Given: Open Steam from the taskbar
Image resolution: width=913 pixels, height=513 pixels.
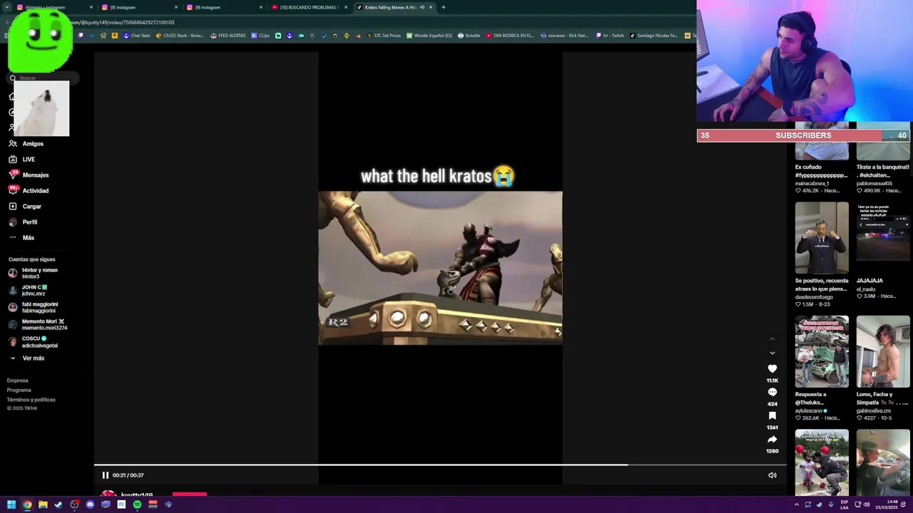Looking at the screenshot, I should pos(58,504).
